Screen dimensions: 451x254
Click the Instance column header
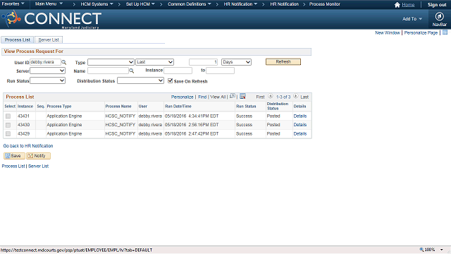[25, 107]
